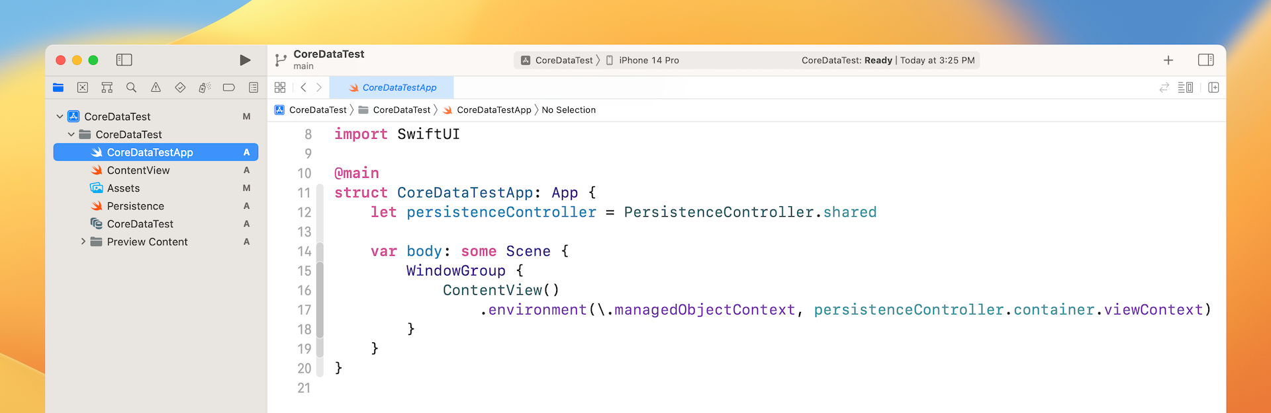Collapse the CoreDataTest project root
Screen dimensions: 1271x413
pyautogui.click(x=60, y=116)
